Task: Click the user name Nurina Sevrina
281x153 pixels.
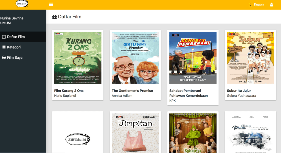Action: click(x=12, y=18)
